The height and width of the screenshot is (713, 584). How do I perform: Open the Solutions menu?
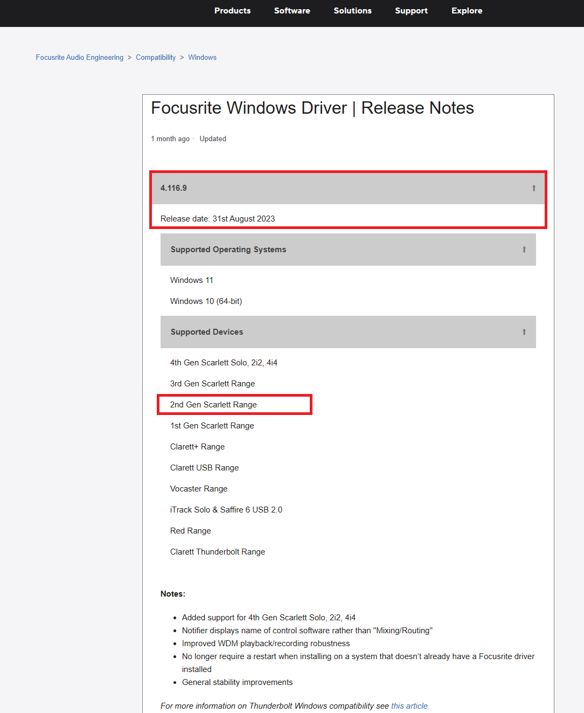click(x=352, y=11)
